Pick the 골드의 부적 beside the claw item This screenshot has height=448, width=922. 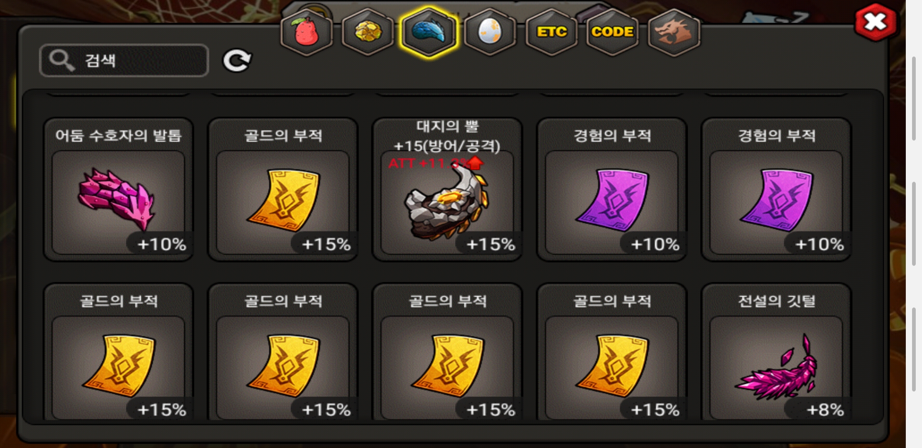point(283,190)
